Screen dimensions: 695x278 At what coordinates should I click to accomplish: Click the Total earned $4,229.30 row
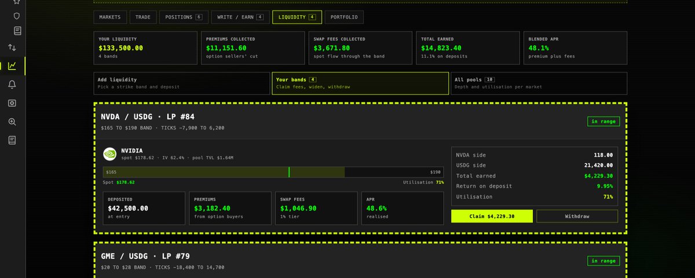tap(534, 176)
